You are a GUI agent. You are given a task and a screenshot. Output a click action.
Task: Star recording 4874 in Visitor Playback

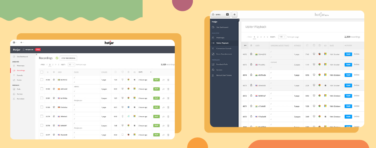(251, 75)
